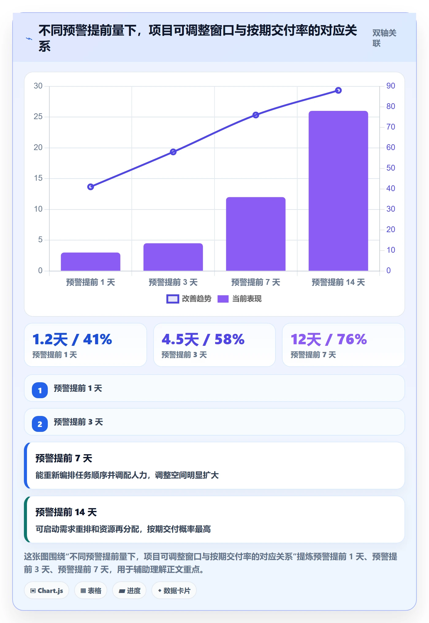Click the x-axis label 预警提前 7 天

pos(256,282)
